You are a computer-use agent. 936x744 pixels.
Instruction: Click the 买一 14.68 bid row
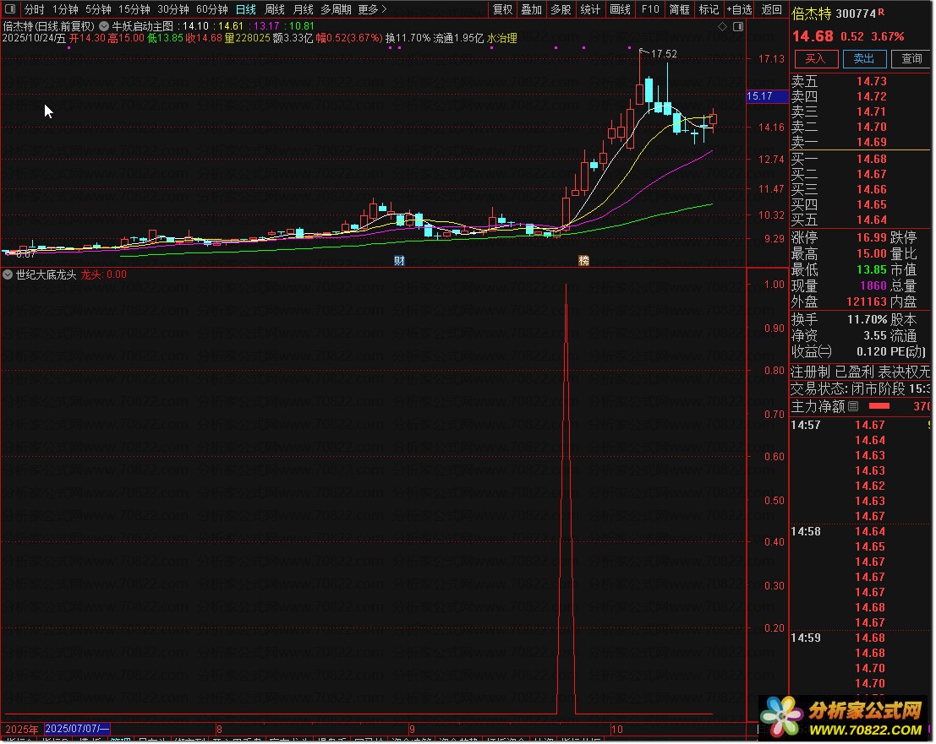tap(860, 159)
